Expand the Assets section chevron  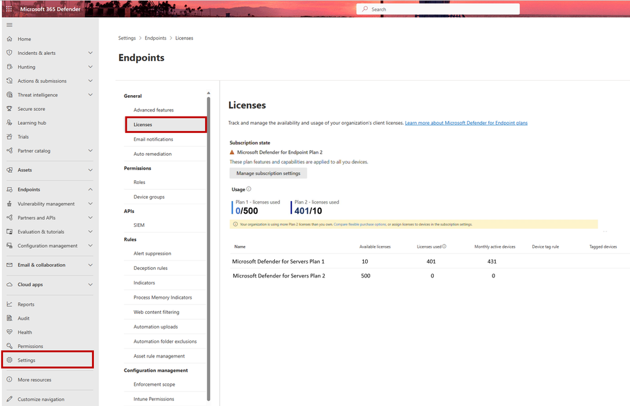90,170
